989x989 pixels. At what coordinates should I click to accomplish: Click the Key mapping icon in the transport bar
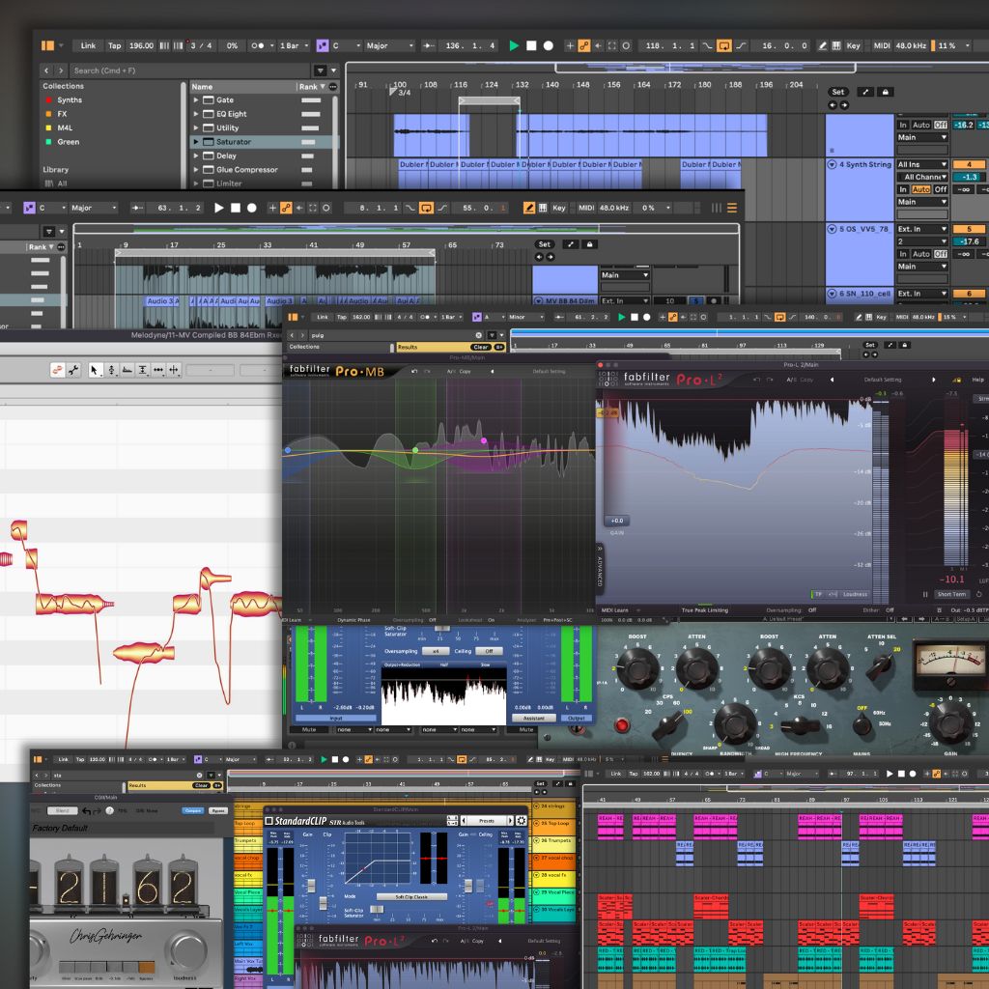852,44
